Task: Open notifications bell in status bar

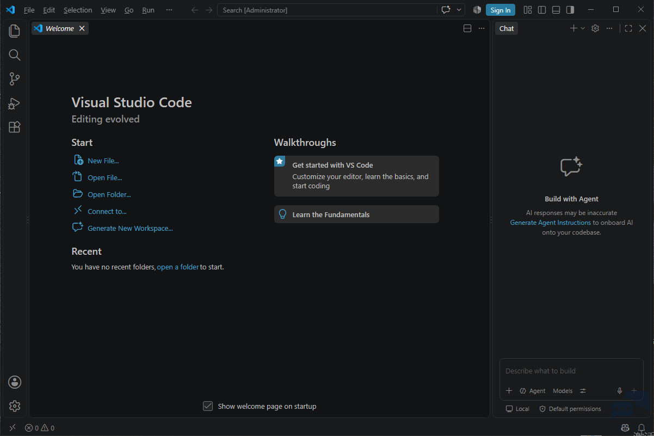Action: (642, 428)
